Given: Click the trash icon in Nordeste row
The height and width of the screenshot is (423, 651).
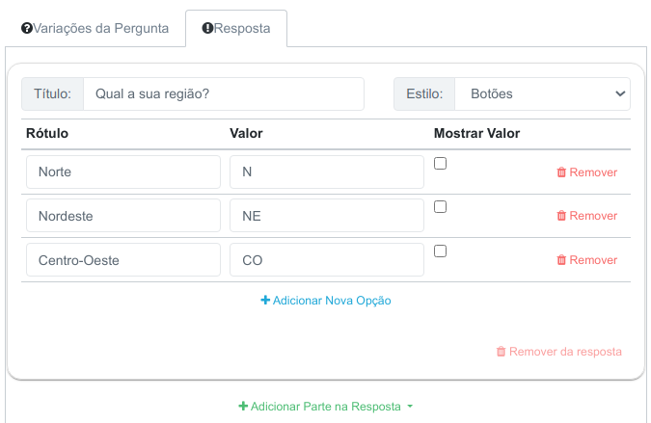Looking at the screenshot, I should point(561,216).
